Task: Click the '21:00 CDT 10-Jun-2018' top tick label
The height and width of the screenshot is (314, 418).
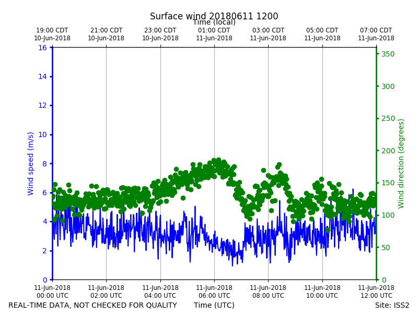Action: pos(106,34)
